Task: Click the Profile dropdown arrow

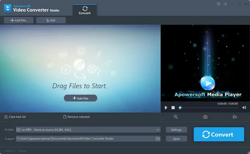Action: coord(158,130)
